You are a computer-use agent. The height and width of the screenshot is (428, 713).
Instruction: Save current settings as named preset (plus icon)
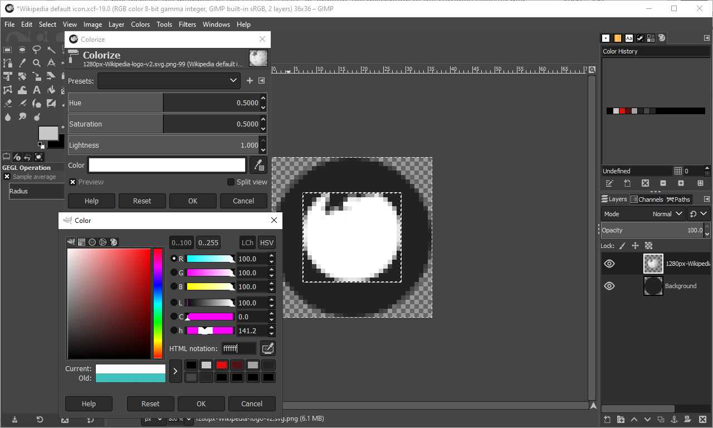pyautogui.click(x=250, y=81)
